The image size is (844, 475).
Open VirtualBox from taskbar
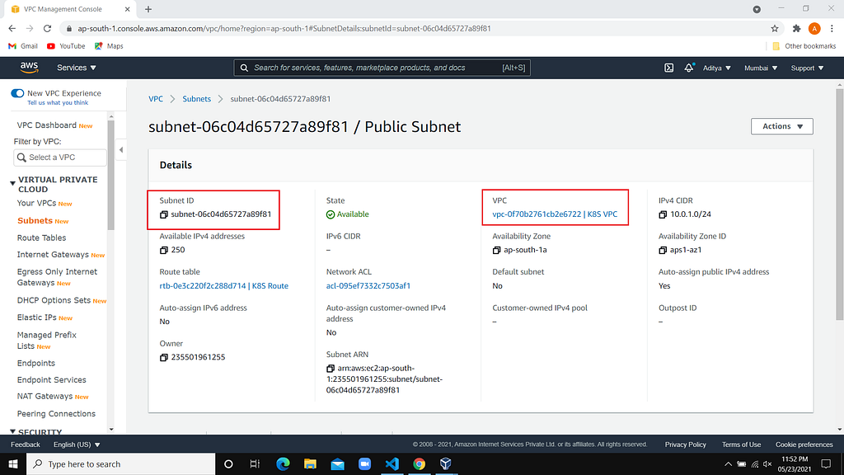446,463
